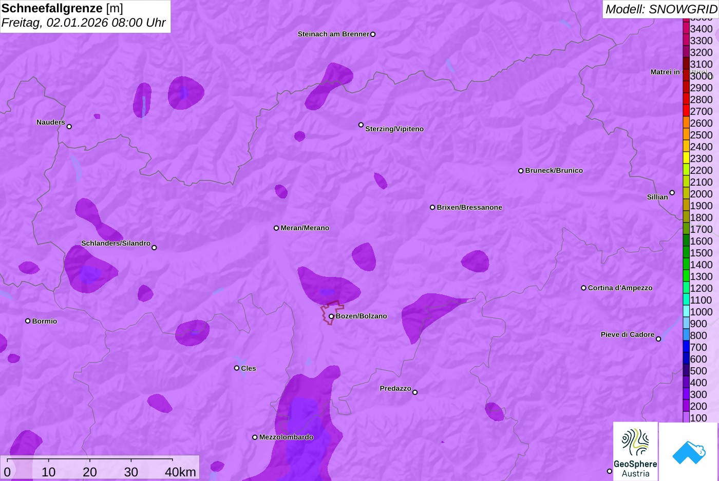
Task: Select the 2700 m red legend swatch
Action: click(x=686, y=111)
